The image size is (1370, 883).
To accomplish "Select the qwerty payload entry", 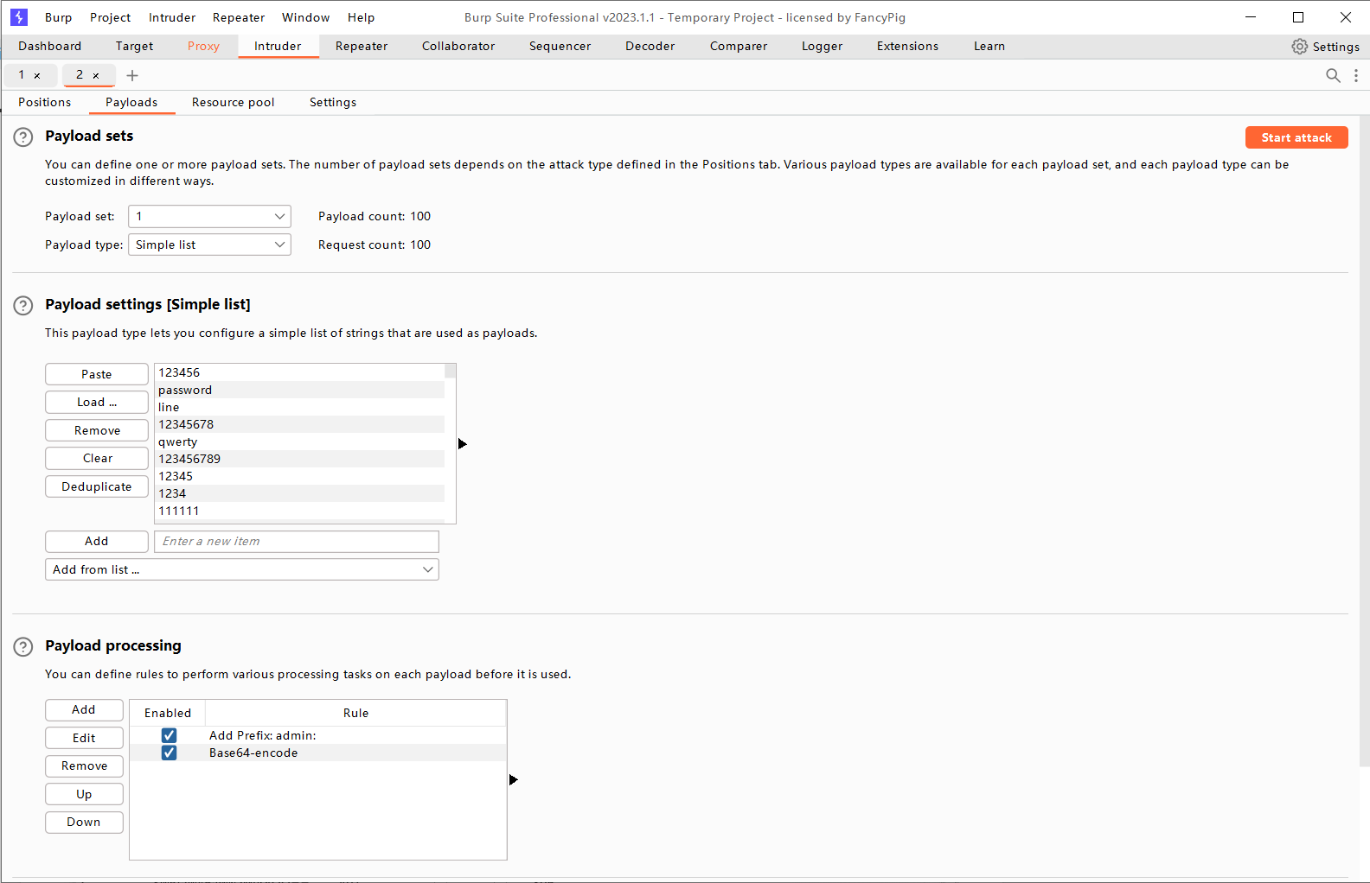I will pos(299,441).
